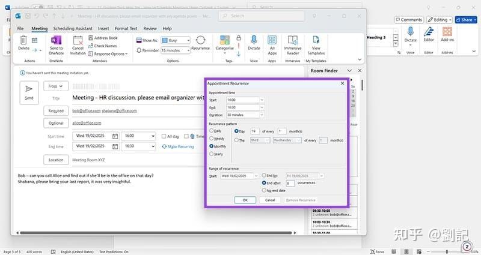
Task: Click Cancel in Appointment Recurrence dialog
Action: coord(270,200)
